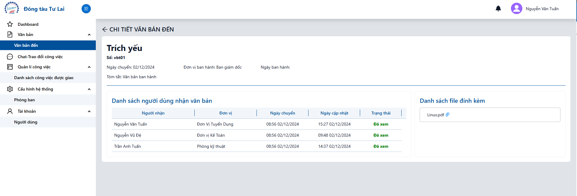The image size is (577, 196).
Task: Click Danh sách file đính kèm heading
Action: pos(452,101)
